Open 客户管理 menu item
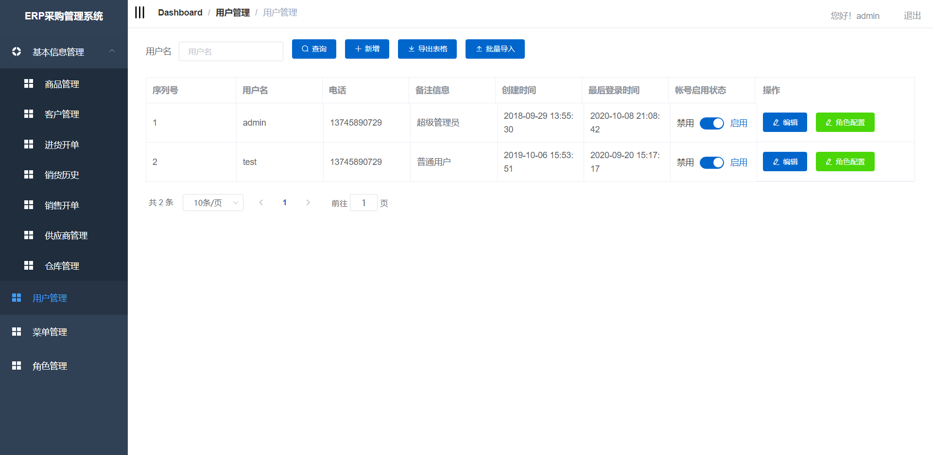 click(x=64, y=114)
